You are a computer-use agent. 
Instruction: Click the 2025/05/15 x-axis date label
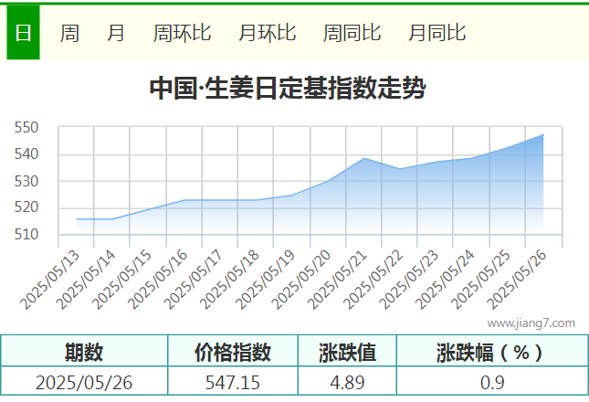tap(121, 280)
